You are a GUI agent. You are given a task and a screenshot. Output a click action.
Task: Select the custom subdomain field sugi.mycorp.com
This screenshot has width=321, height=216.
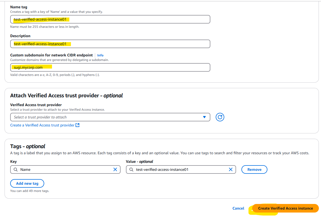(x=110, y=67)
